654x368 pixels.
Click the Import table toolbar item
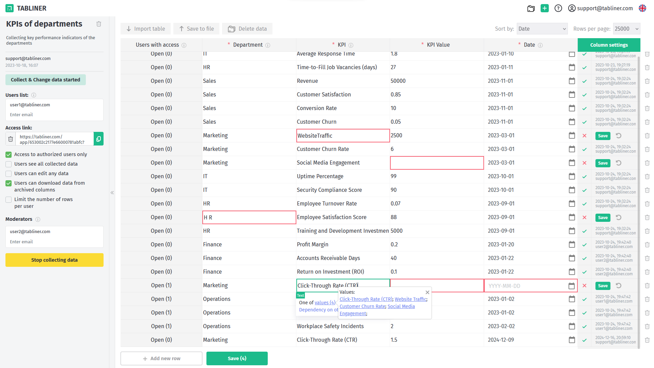pyautogui.click(x=146, y=29)
